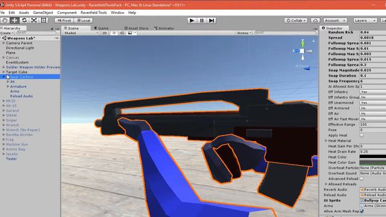Pause the game playback

click(x=201, y=20)
